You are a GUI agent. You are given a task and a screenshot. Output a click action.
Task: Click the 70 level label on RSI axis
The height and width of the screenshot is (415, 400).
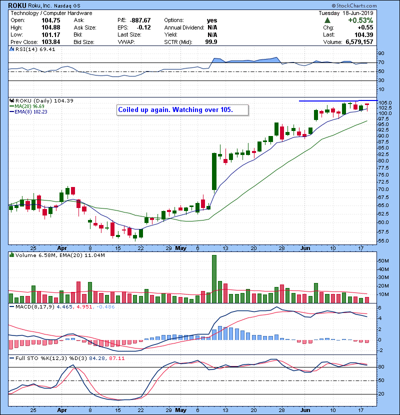tap(381, 62)
